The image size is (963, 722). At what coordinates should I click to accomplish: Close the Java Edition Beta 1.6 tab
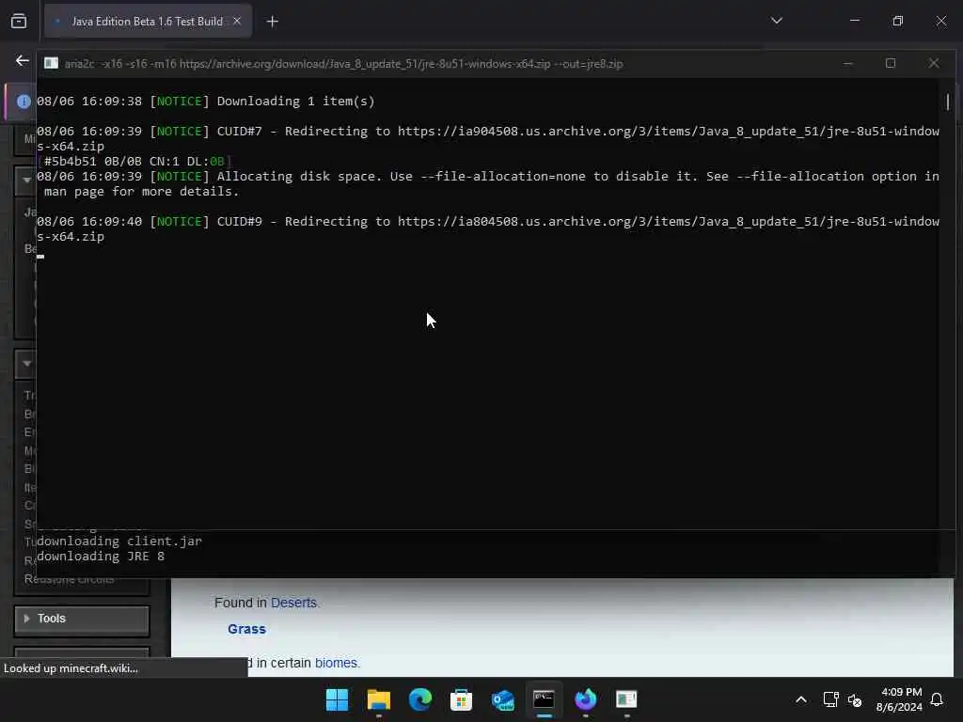pos(237,22)
